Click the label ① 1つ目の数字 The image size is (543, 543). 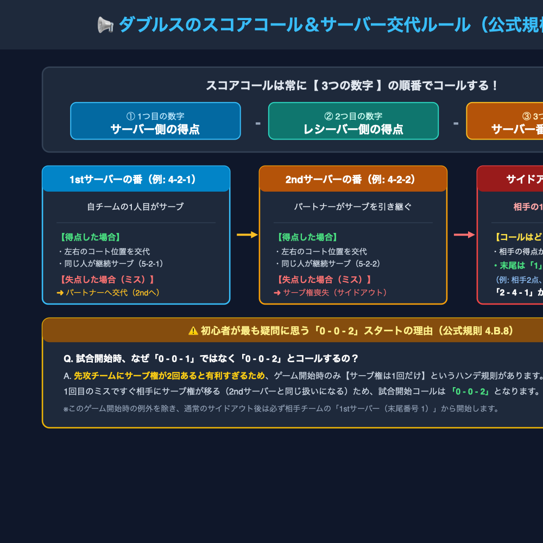click(155, 116)
